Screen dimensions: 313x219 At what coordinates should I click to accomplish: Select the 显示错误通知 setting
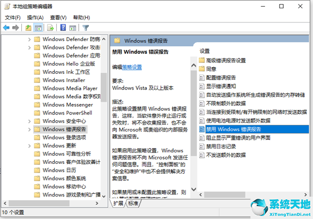pyautogui.click(x=221, y=86)
